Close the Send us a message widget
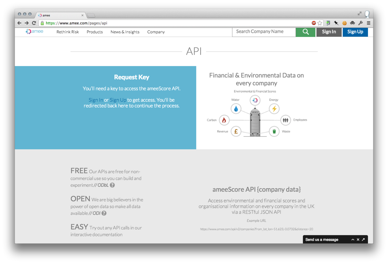The image size is (388, 264). coord(358,240)
